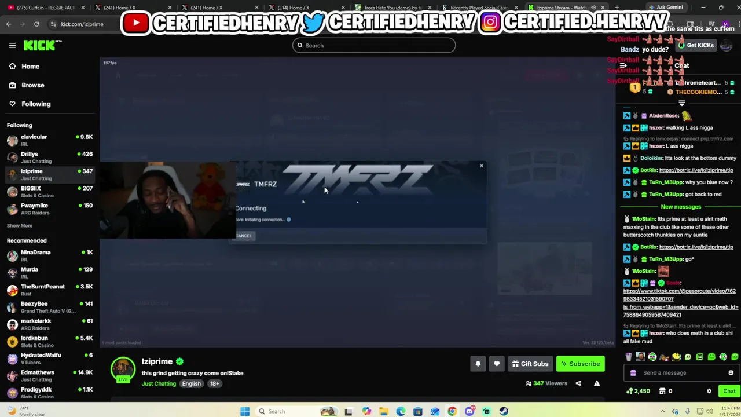Screen dimensions: 741x417
Task: Open Steam from the taskbar
Action: [504, 411]
